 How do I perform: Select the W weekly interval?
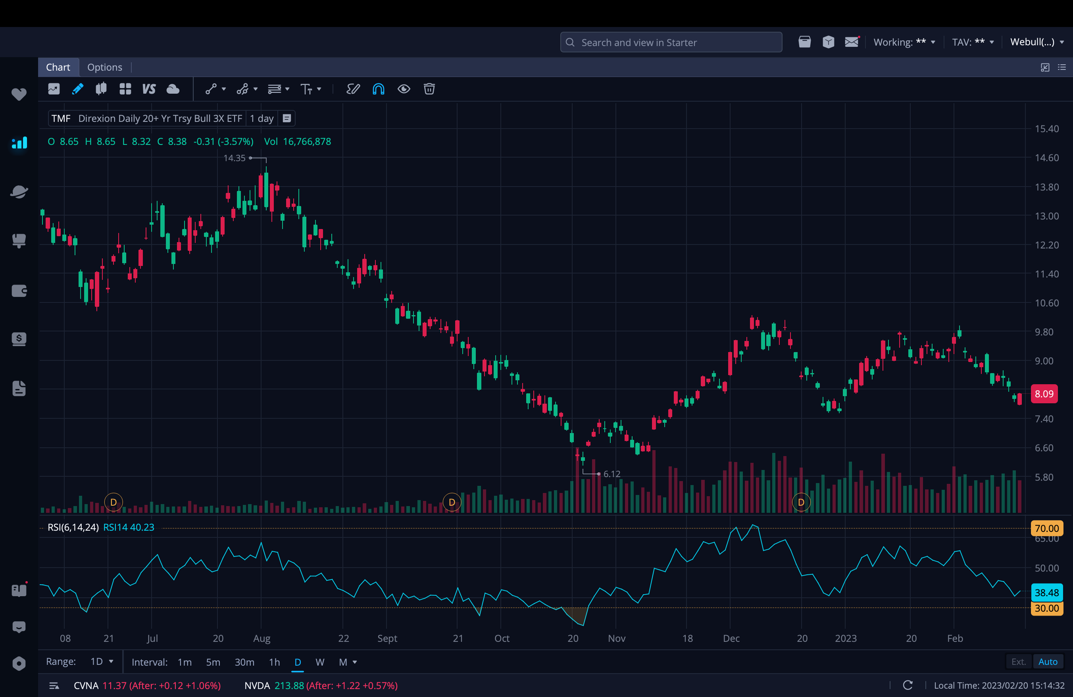coord(320,662)
